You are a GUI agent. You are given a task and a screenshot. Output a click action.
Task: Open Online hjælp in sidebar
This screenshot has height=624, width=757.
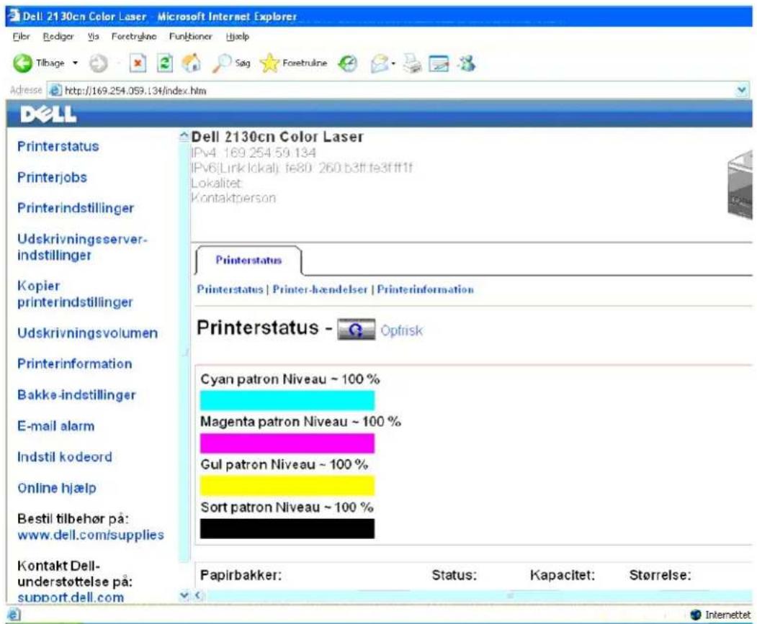point(56,488)
